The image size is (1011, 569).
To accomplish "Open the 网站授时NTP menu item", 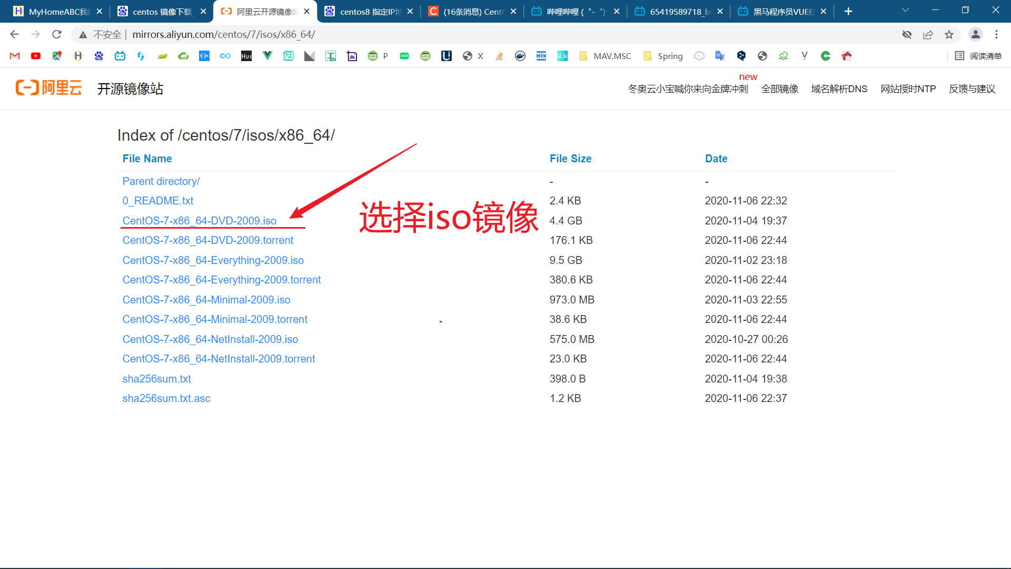I will [908, 89].
